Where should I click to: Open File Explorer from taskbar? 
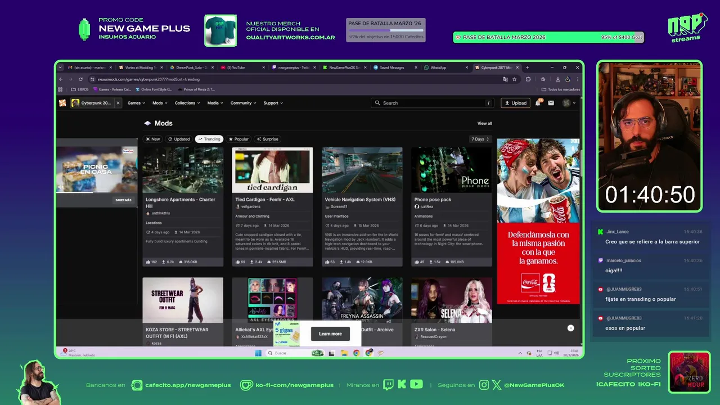pos(344,353)
